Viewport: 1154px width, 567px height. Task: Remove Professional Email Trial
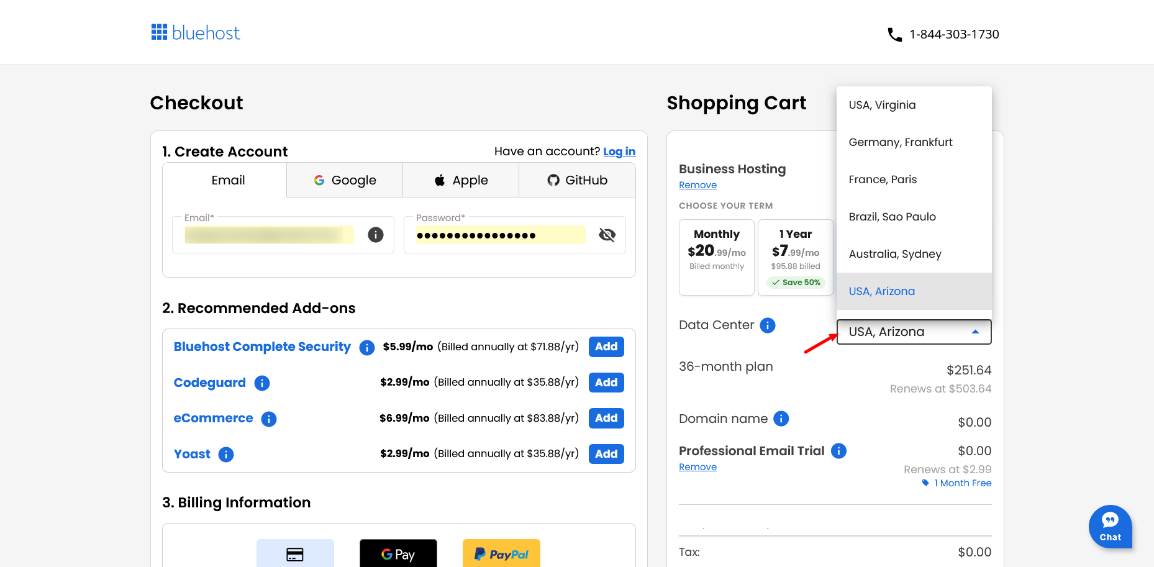pyautogui.click(x=697, y=467)
